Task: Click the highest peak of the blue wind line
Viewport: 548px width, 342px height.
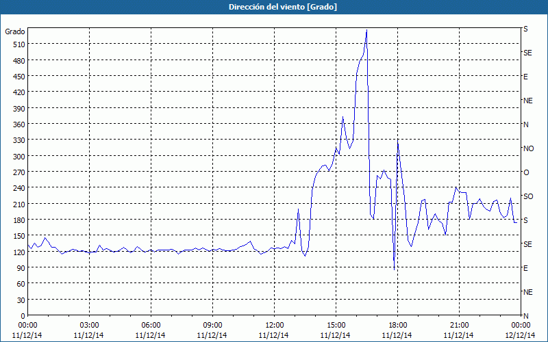Action: pos(366,30)
